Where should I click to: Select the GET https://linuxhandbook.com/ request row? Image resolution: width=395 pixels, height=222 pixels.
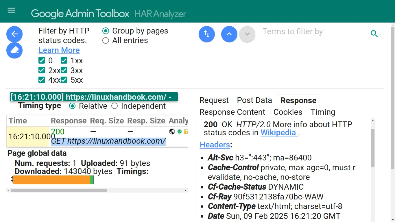click(x=108, y=141)
